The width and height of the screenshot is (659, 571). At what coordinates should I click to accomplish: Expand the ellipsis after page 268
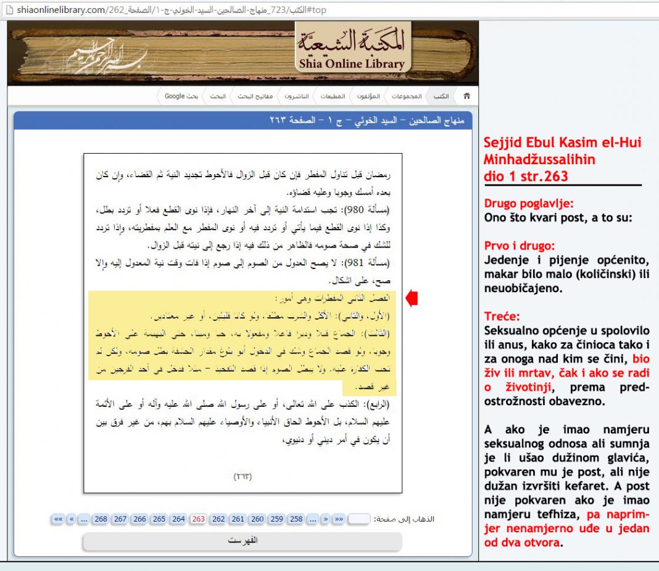[84, 519]
